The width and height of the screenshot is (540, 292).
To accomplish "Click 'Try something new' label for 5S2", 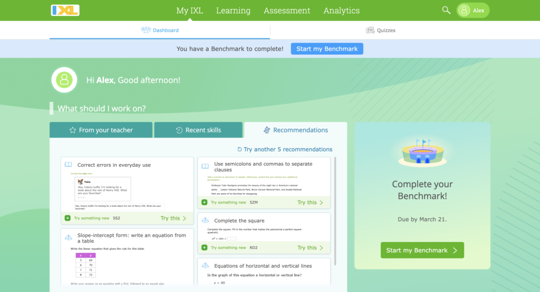I will (92, 218).
